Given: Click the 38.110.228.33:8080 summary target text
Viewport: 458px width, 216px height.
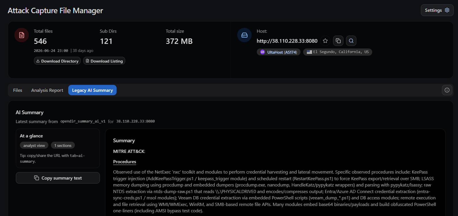Looking at the screenshot, I should (x=136, y=121).
